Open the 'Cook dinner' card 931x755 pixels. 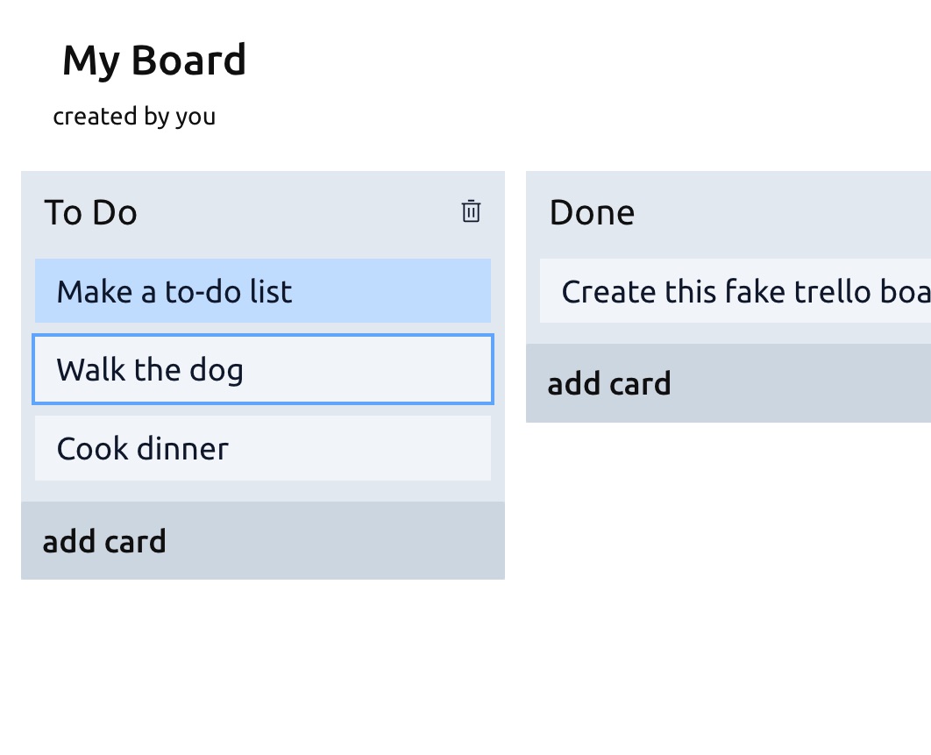pyautogui.click(x=263, y=448)
